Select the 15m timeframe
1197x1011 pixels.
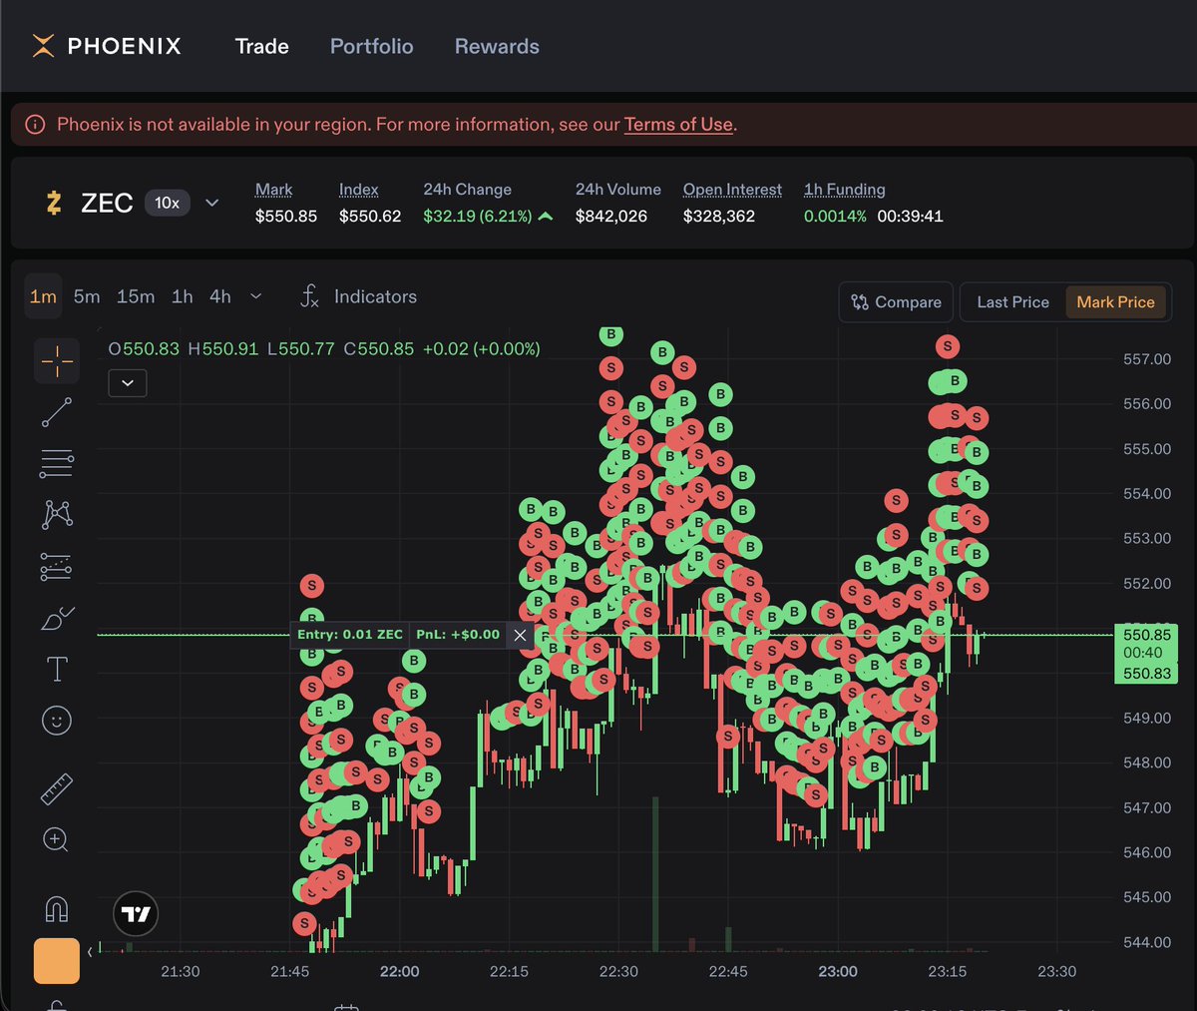pyautogui.click(x=136, y=296)
